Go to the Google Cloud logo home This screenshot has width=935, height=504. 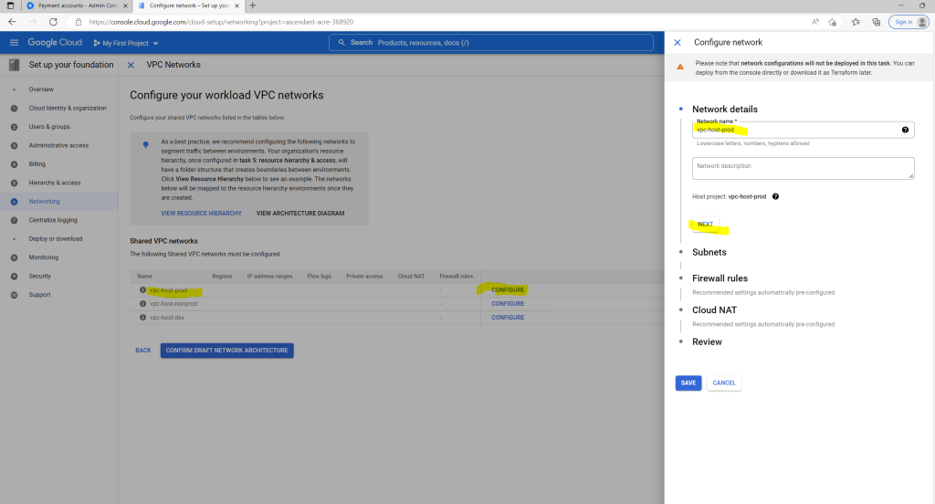point(55,42)
